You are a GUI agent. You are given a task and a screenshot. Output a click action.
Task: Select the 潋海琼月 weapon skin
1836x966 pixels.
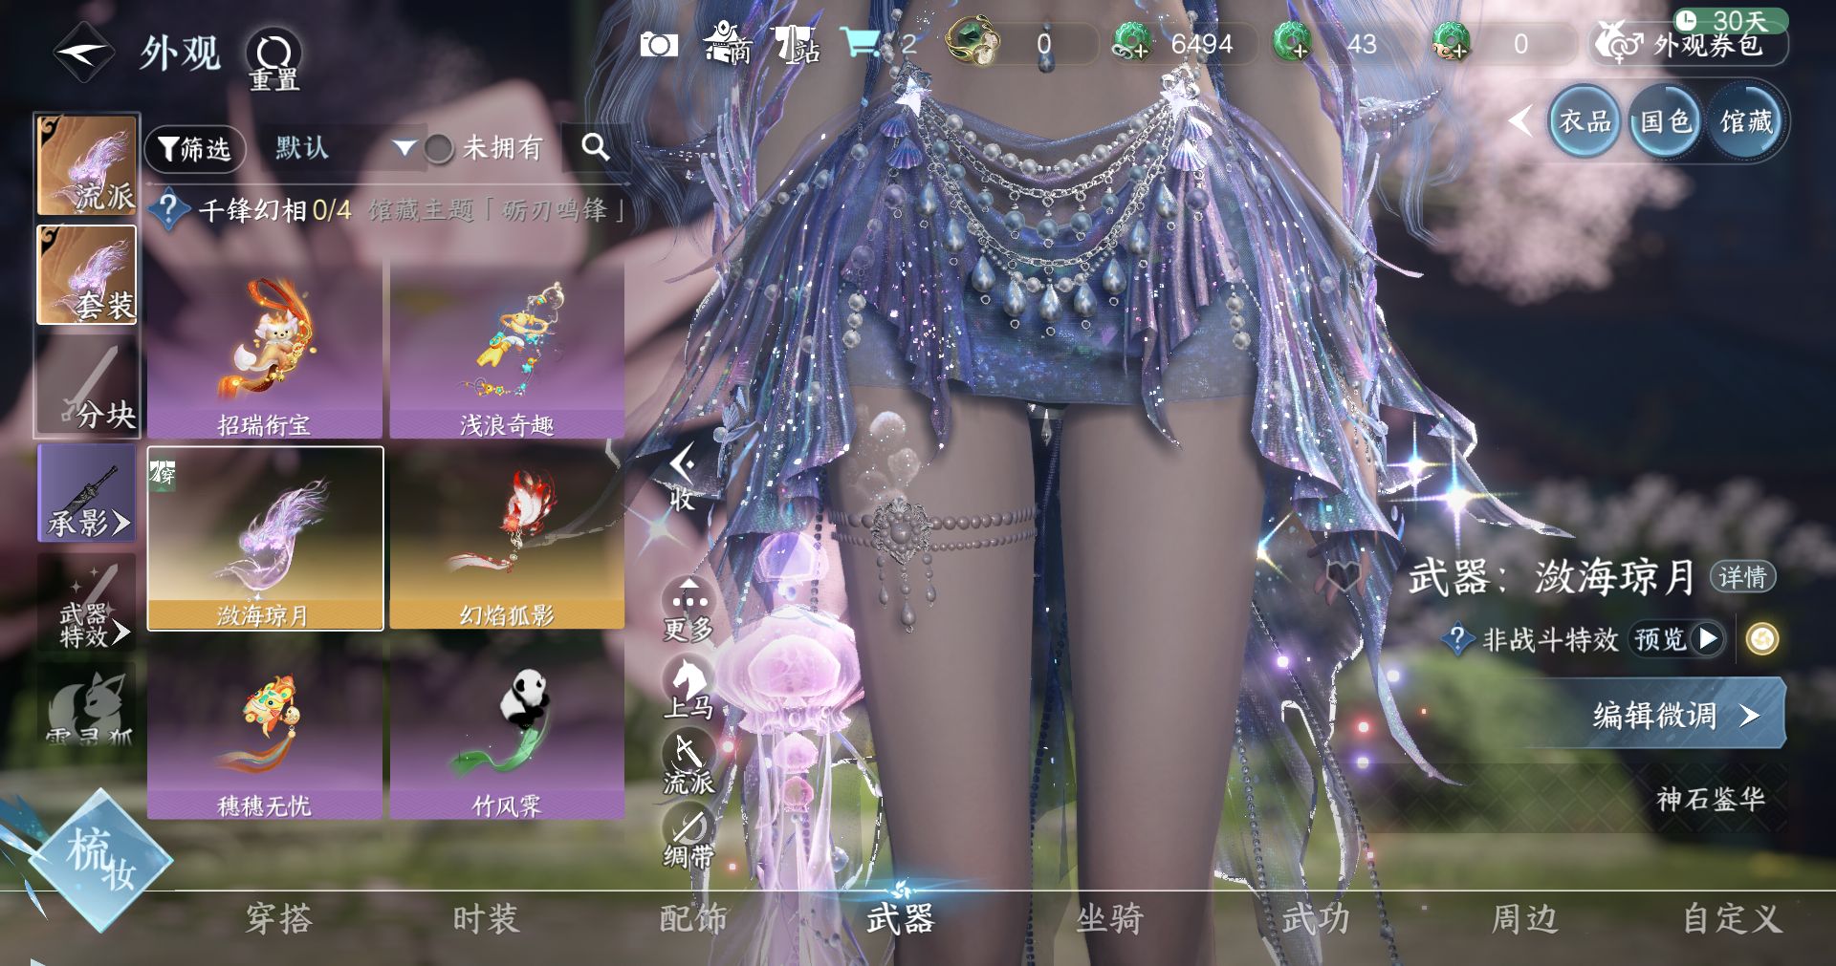265,539
